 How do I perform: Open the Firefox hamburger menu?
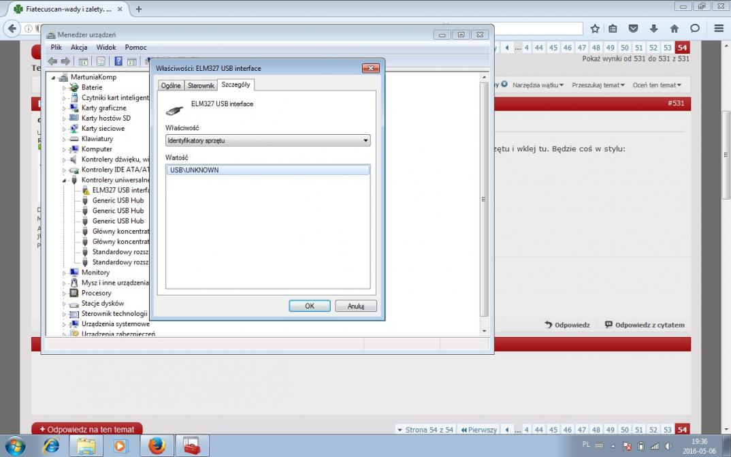point(719,29)
